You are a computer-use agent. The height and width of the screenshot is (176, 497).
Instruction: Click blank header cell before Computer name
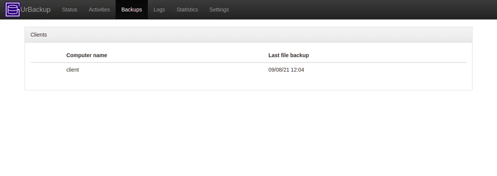[47, 55]
